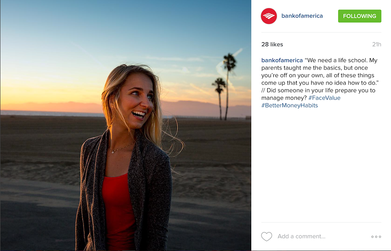This screenshot has width=391, height=251.
Task: Click the Bank of America logo avatar
Action: coord(269,16)
